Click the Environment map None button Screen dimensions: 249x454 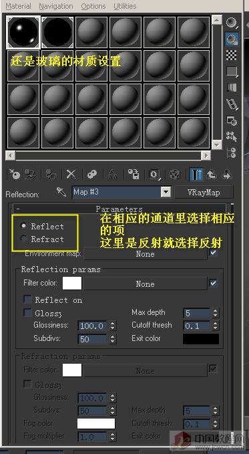(x=145, y=254)
